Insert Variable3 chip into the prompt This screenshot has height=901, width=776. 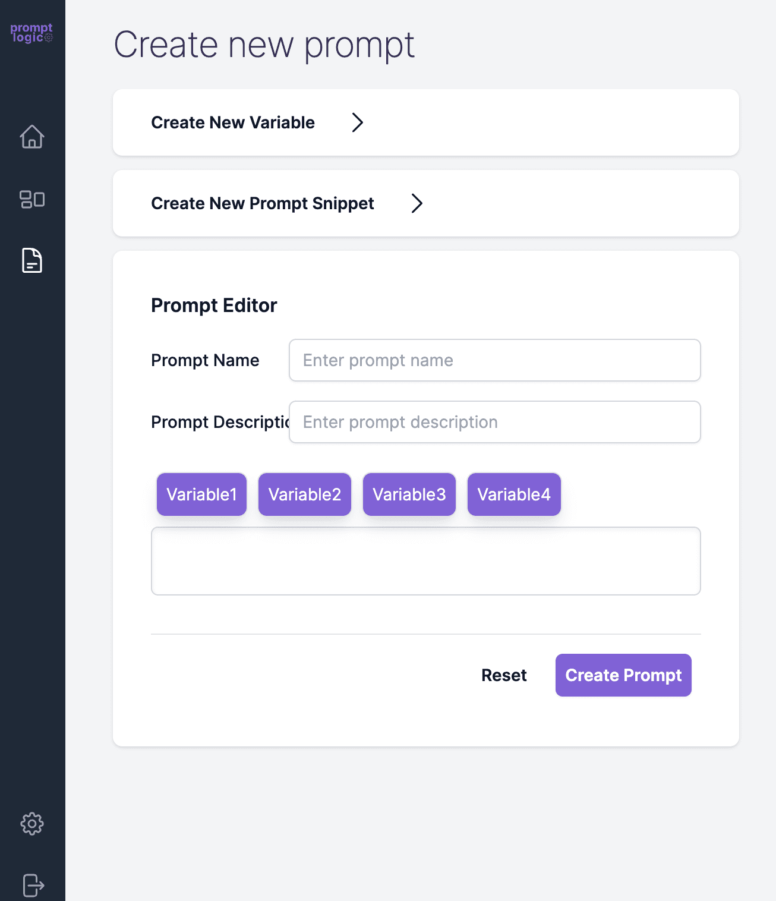[409, 494]
